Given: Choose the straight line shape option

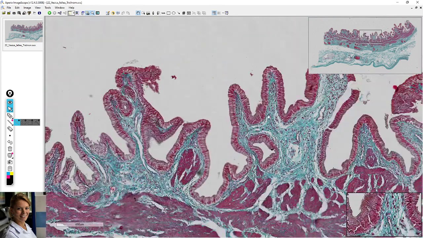Looking at the screenshot, I should click(17, 122).
